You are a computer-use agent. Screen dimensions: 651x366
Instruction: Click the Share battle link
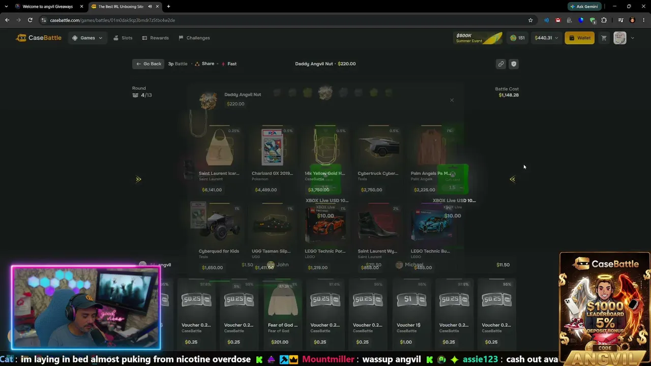pos(204,64)
